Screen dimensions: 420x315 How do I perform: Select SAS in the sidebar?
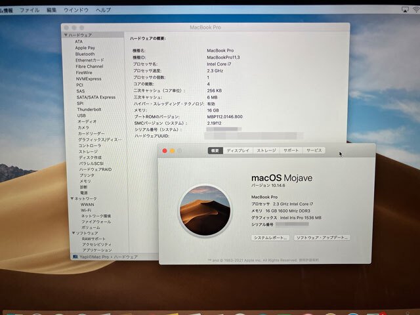(80, 91)
